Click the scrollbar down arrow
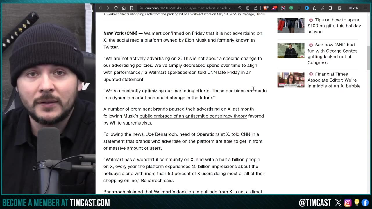372x209 pixels. point(369,192)
